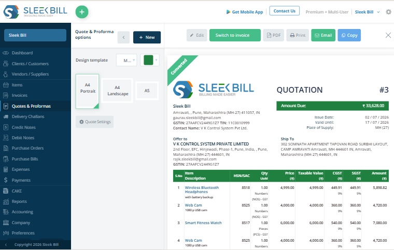Click the Sleek Bill logo at top left
Image resolution: width=394 pixels, height=250 pixels.
[x=35, y=11]
